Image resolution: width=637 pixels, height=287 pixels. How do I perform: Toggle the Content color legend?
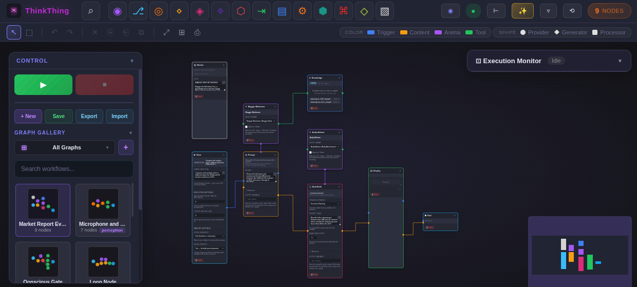click(x=415, y=32)
